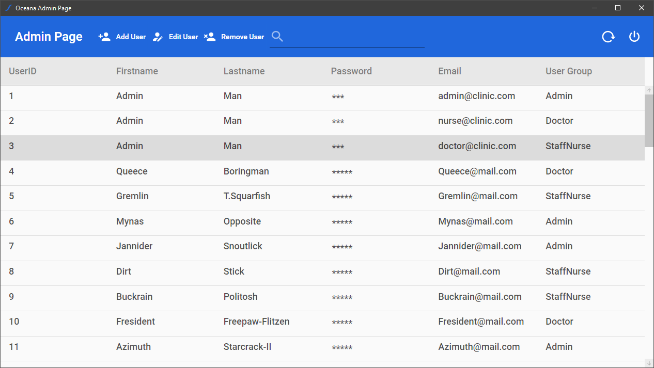Select the Starcrack-II lastname cell

pyautogui.click(x=247, y=347)
